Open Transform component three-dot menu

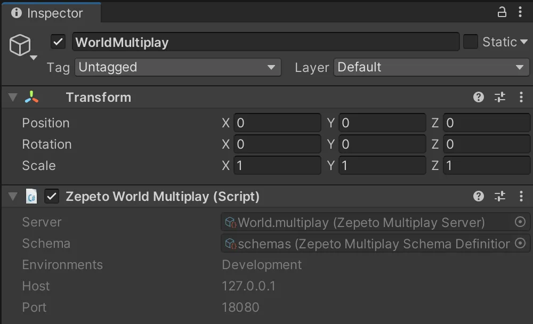click(521, 97)
